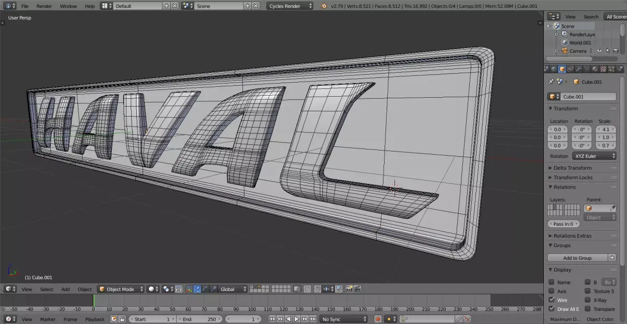The height and width of the screenshot is (324, 627).
Task: Open the XYZ Euler rotation mode dropdown
Action: click(594, 156)
